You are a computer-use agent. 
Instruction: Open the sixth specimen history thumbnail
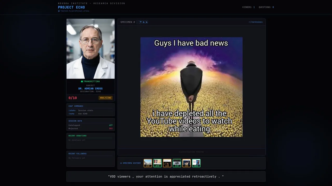[196, 163]
